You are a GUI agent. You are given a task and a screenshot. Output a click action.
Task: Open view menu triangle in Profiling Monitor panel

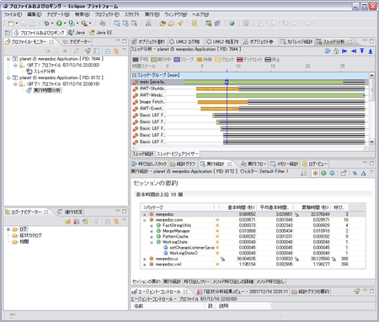point(125,50)
